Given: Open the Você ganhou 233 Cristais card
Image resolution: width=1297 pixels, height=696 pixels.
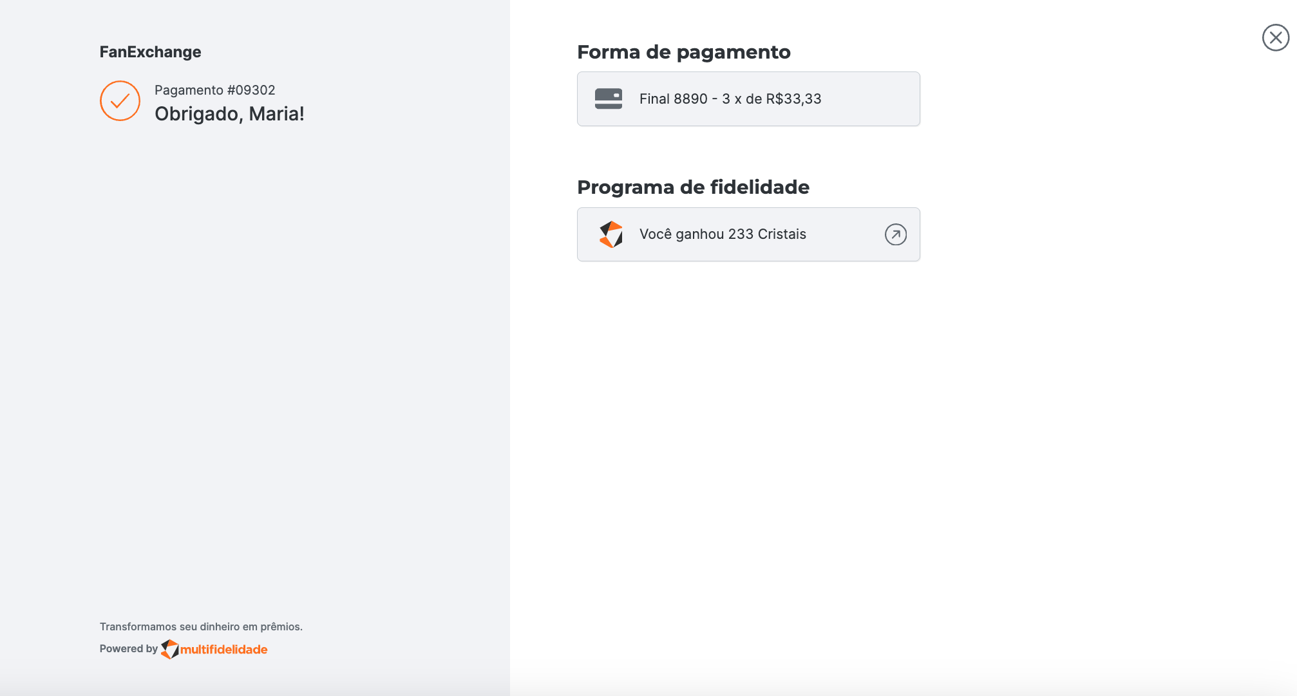Looking at the screenshot, I should click(748, 234).
